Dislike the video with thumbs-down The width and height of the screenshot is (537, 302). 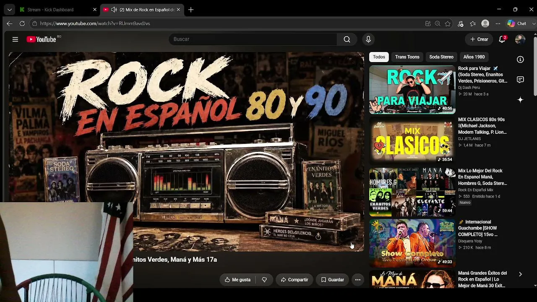click(x=264, y=280)
